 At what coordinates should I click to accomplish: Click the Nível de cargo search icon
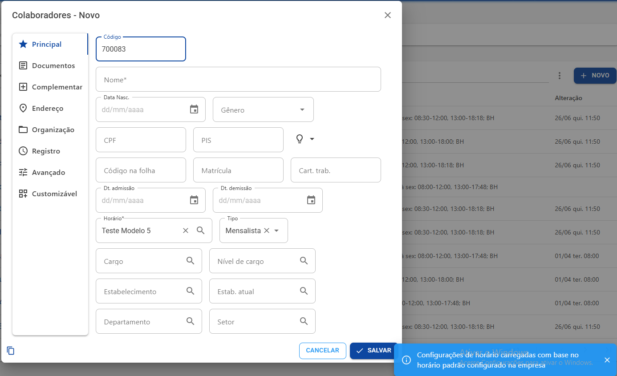coord(304,261)
